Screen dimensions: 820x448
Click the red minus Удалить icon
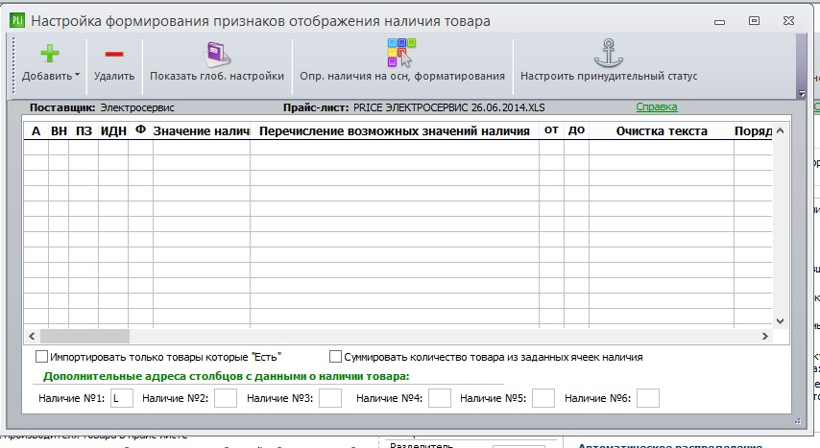[x=114, y=54]
